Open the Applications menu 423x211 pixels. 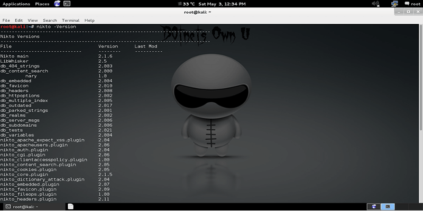(x=16, y=4)
